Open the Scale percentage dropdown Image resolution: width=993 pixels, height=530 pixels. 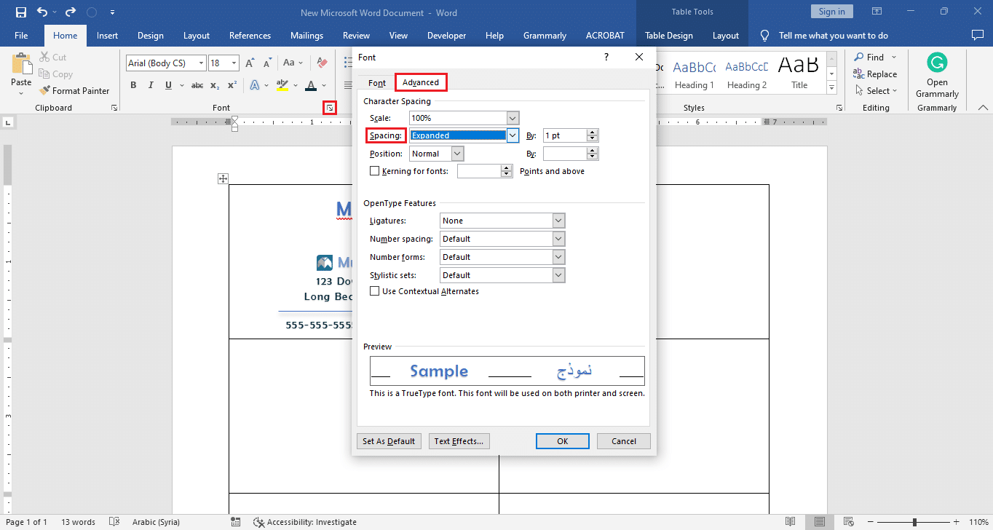point(513,118)
